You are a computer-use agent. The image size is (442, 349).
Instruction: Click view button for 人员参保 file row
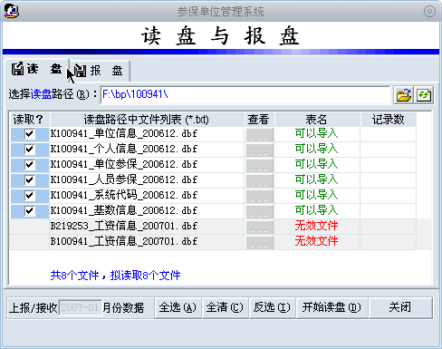pos(260,180)
